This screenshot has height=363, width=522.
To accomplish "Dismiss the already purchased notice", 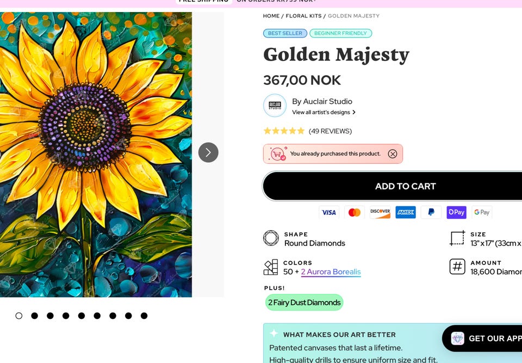I will (393, 154).
